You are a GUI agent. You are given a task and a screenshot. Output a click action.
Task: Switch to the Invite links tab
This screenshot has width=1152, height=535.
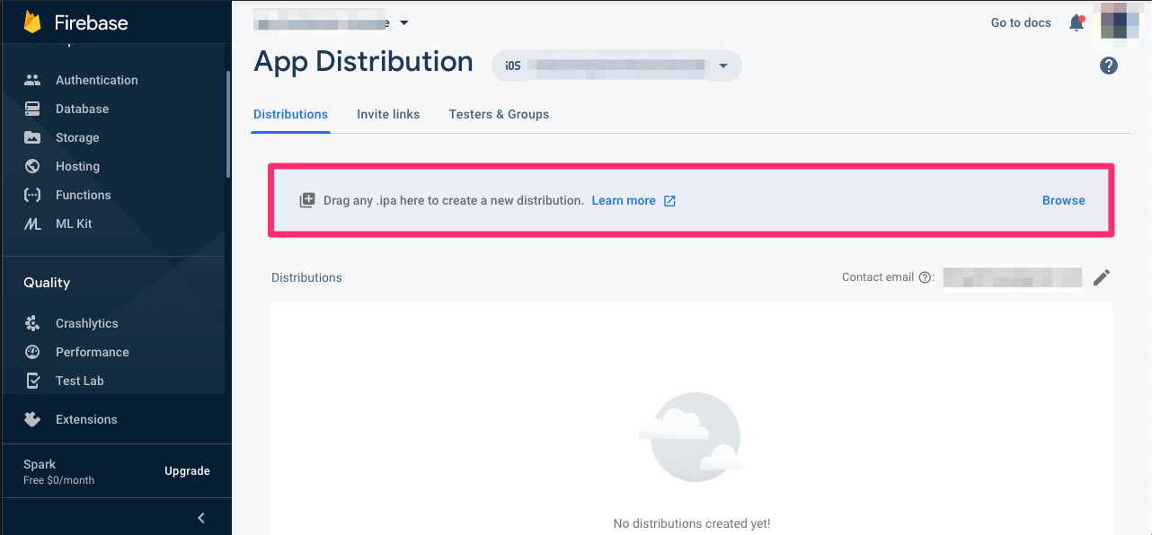pos(388,114)
